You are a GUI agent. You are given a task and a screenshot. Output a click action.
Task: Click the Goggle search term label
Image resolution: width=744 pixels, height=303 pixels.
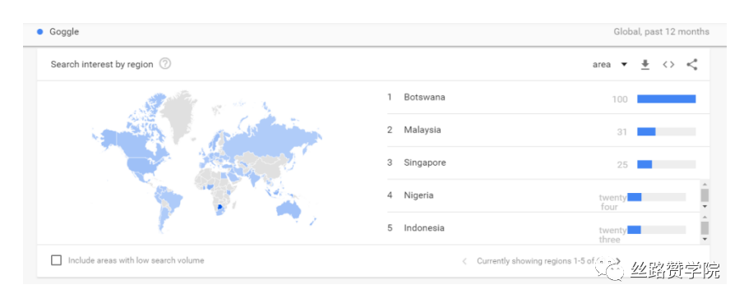[64, 32]
